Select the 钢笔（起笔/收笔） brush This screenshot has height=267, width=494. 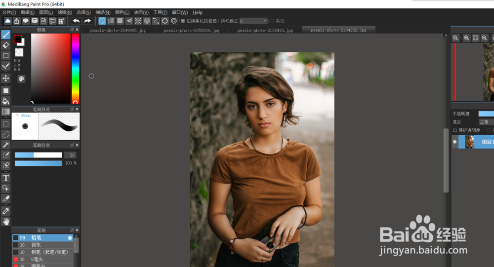[42, 252]
